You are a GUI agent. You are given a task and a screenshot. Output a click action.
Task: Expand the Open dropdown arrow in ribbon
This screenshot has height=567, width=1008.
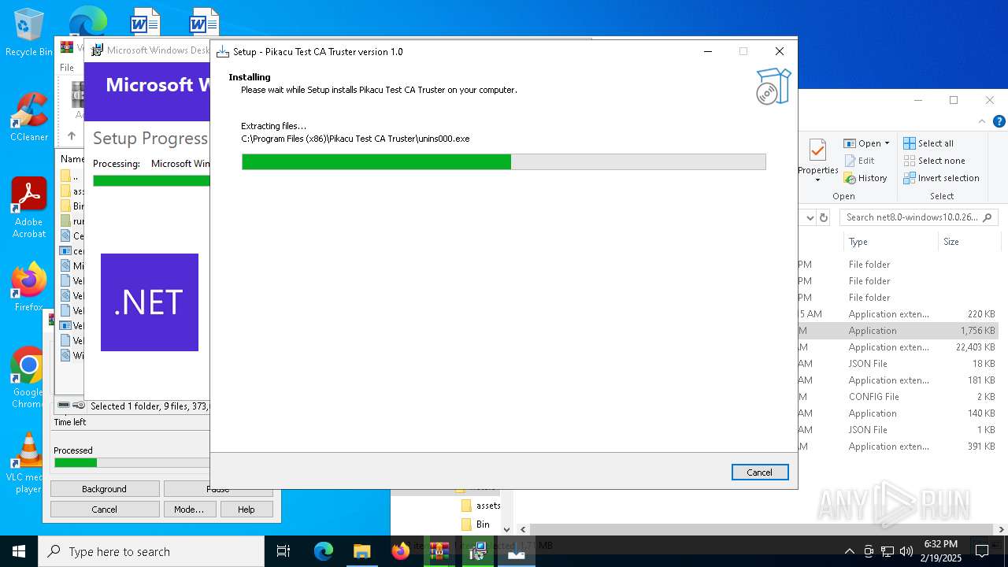[x=887, y=143]
